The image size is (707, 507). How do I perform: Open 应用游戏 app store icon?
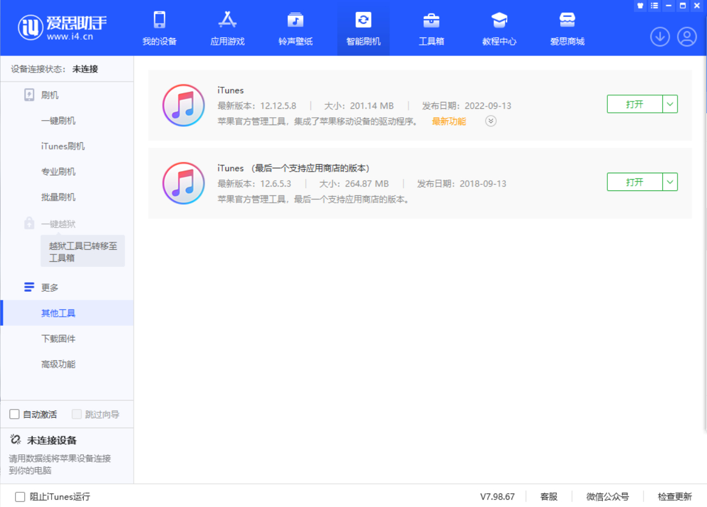click(227, 20)
